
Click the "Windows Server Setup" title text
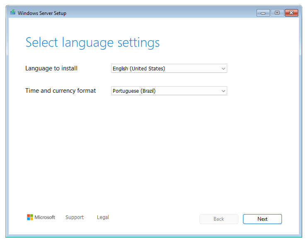pos(42,13)
